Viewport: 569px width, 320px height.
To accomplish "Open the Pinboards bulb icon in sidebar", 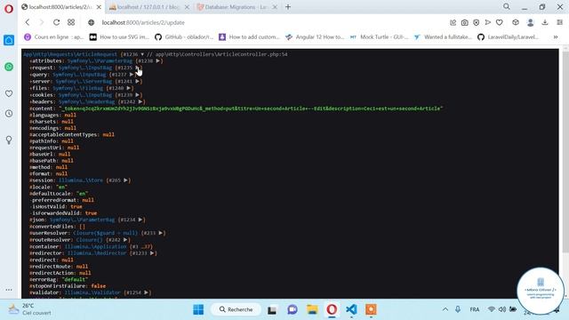I will point(9,140).
